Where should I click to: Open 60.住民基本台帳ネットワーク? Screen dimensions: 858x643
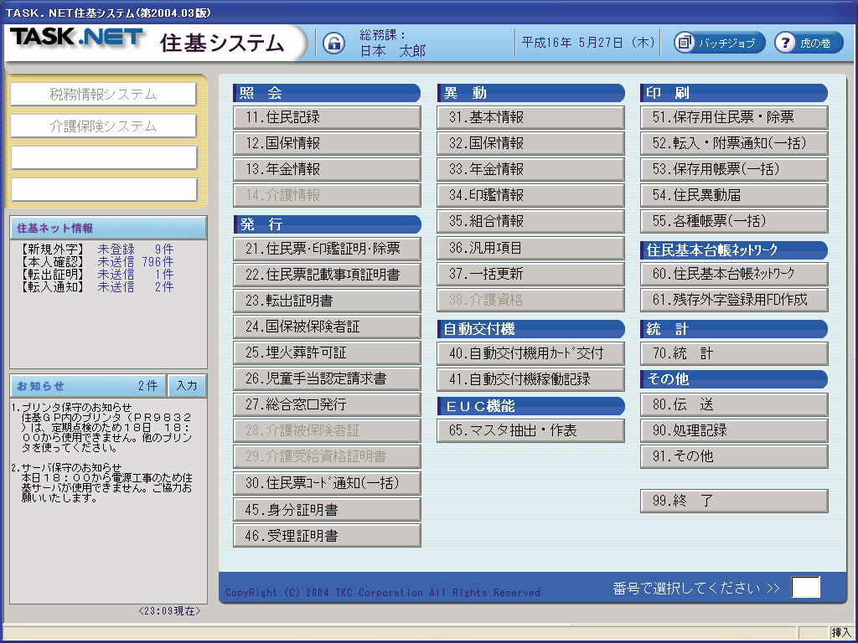click(x=734, y=274)
